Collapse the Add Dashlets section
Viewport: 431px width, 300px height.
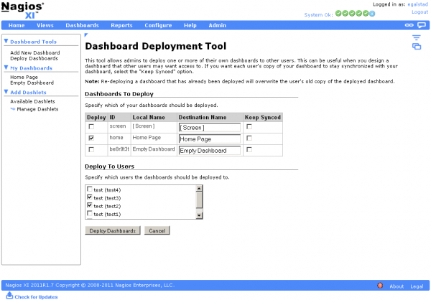(x=6, y=93)
